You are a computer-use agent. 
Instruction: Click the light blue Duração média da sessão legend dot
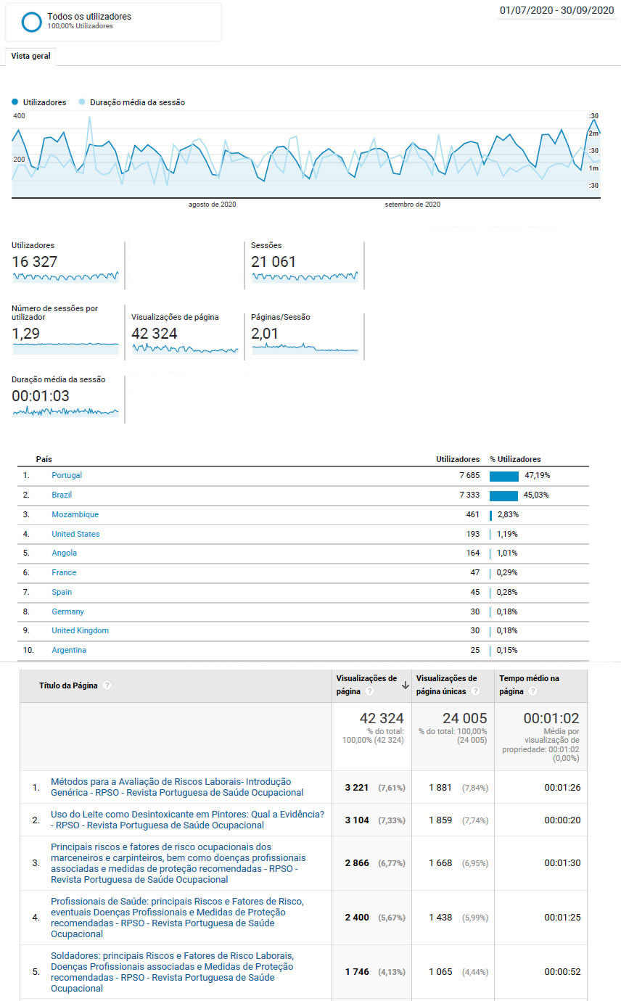coord(82,102)
